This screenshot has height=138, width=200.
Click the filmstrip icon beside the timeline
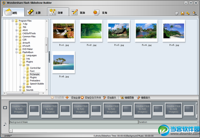point(5,108)
